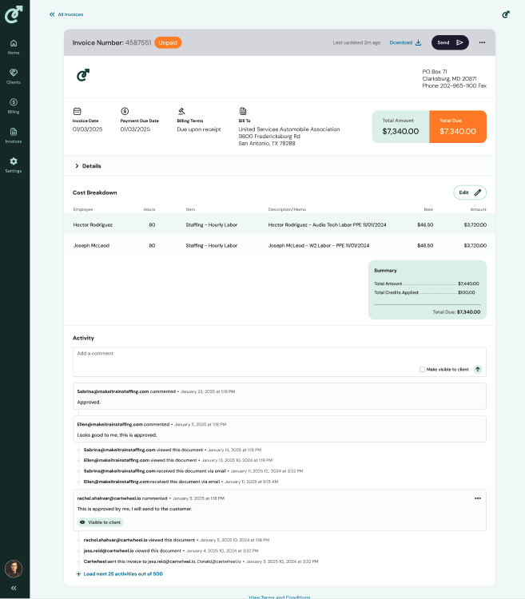Open the invoice more options menu
The image size is (525, 599).
(x=482, y=42)
